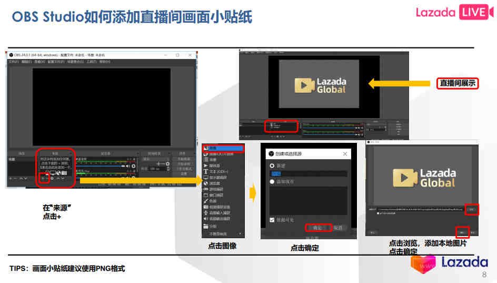The width and height of the screenshot is (497, 283).
Task: Expand the deprecated submenu at menu bottom
Action: click(223, 234)
